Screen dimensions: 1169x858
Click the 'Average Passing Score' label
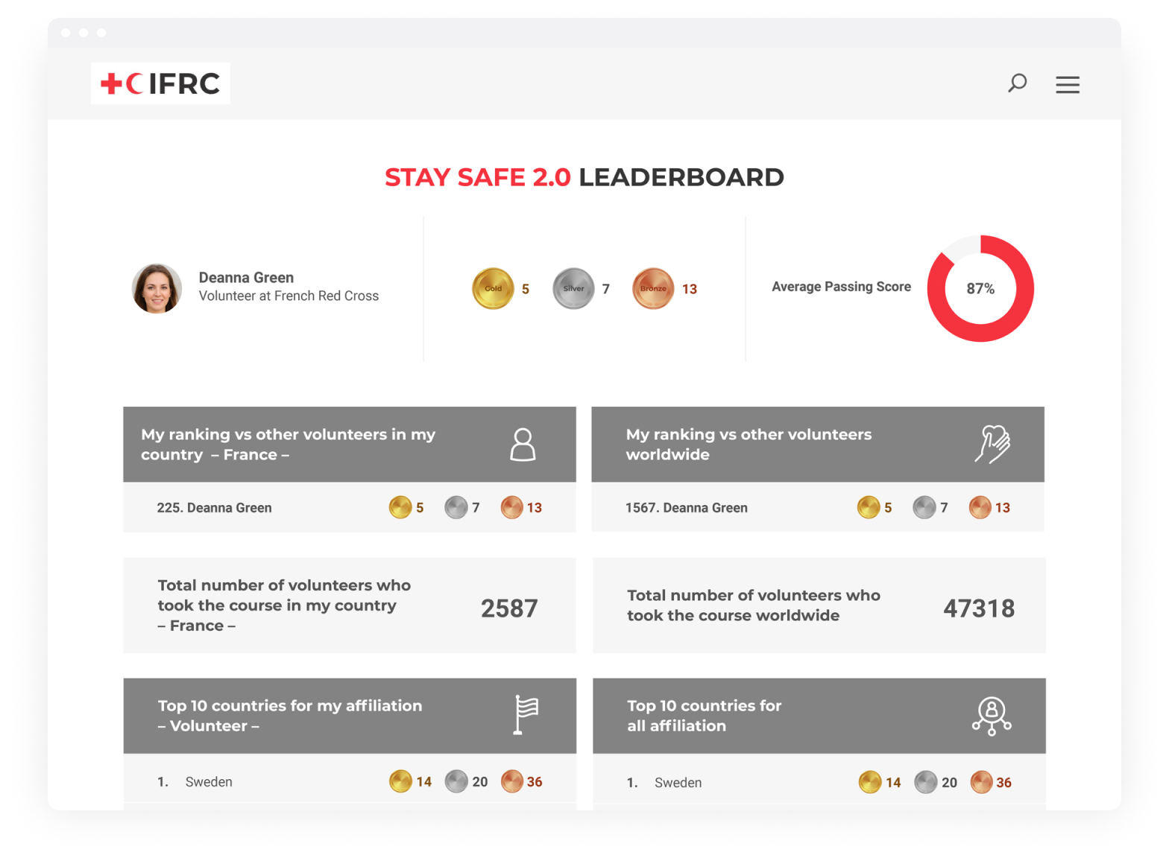[x=841, y=287]
